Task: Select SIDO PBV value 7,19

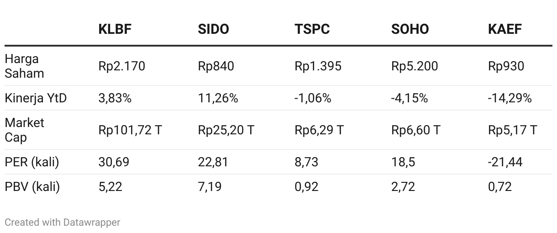Action: (210, 186)
